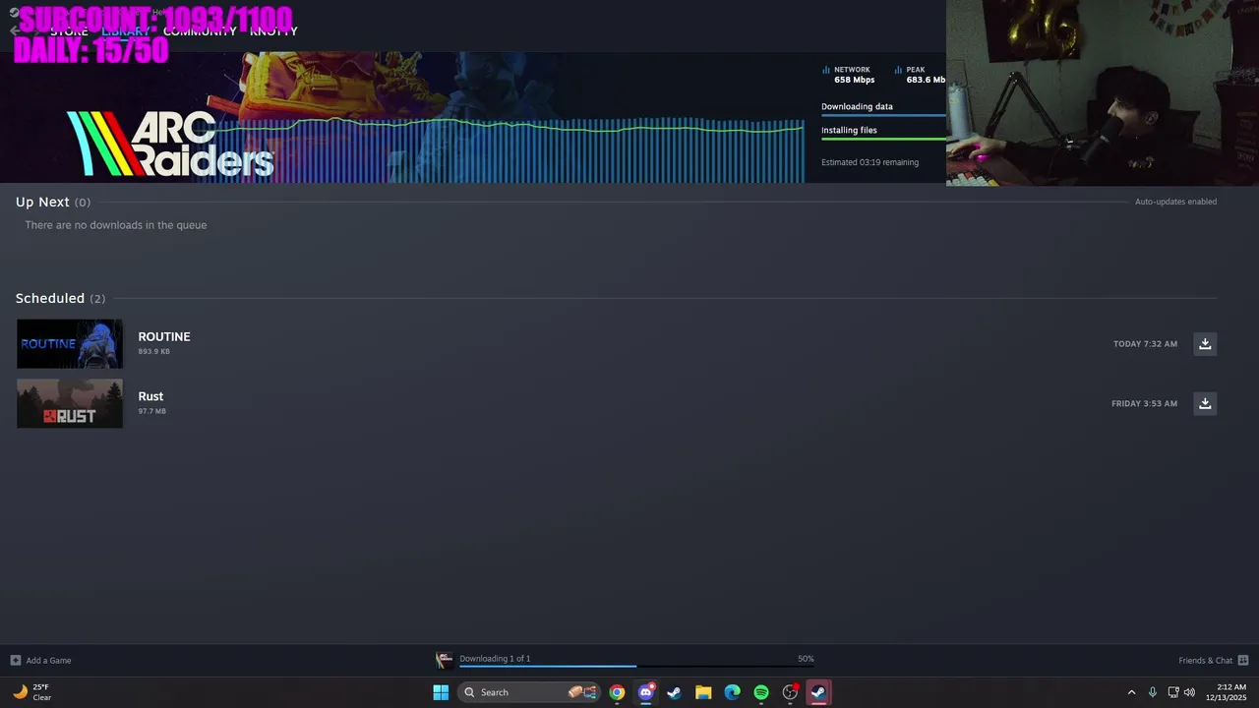This screenshot has width=1259, height=708.
Task: Open the COMMUNITY tab in Steam
Action: click(200, 31)
